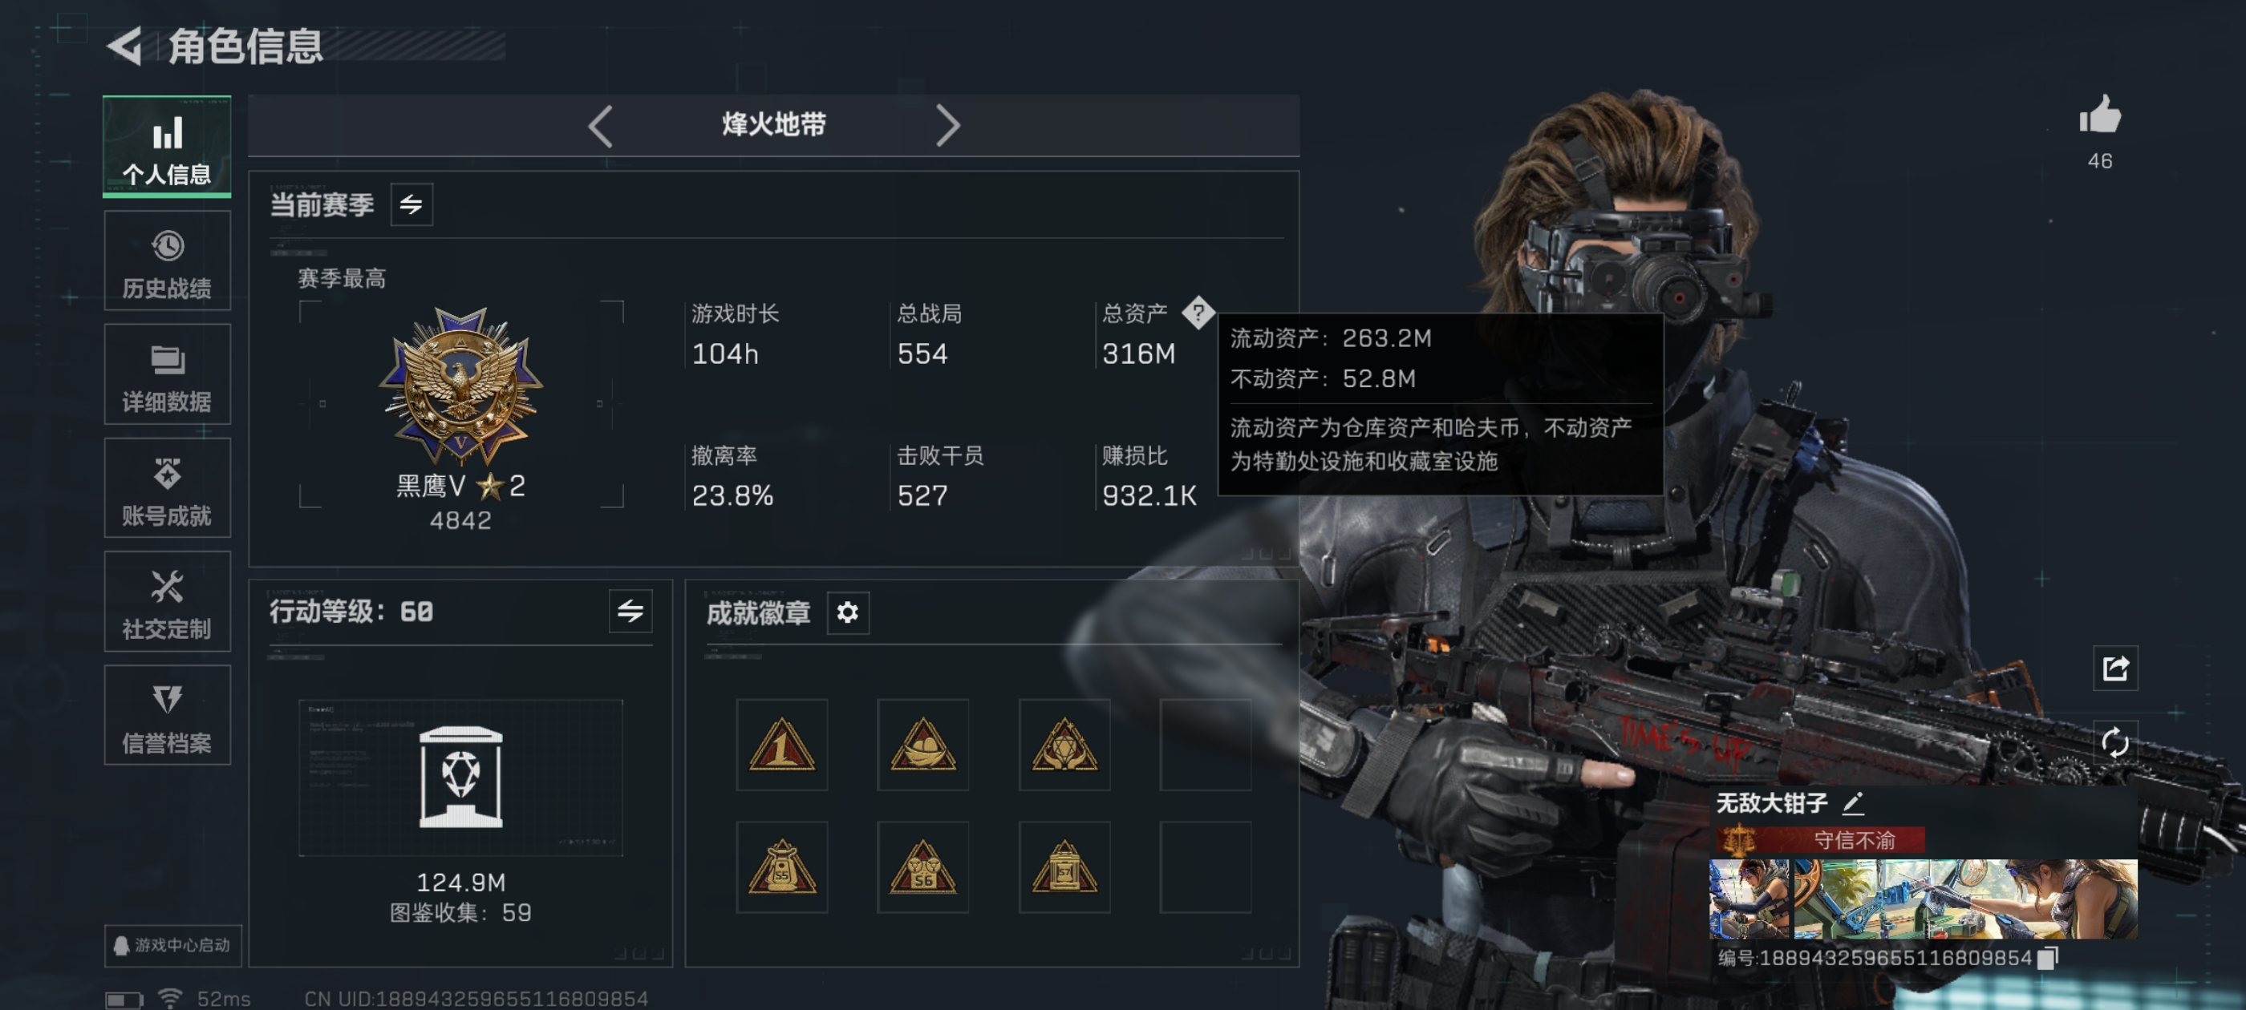Open the 历史战绩 tab
This screenshot has width=2246, height=1010.
click(168, 261)
